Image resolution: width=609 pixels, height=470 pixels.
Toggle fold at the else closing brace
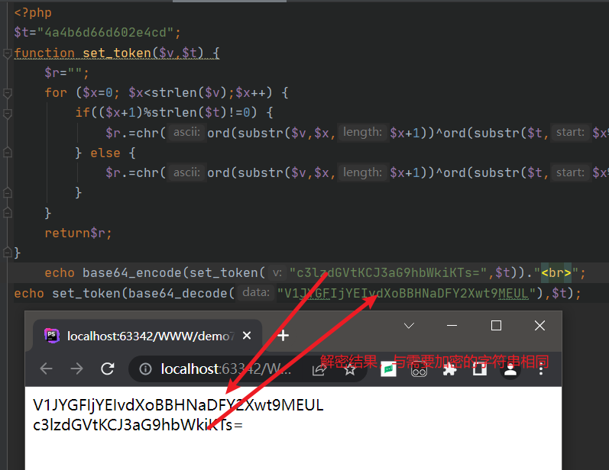point(7,192)
